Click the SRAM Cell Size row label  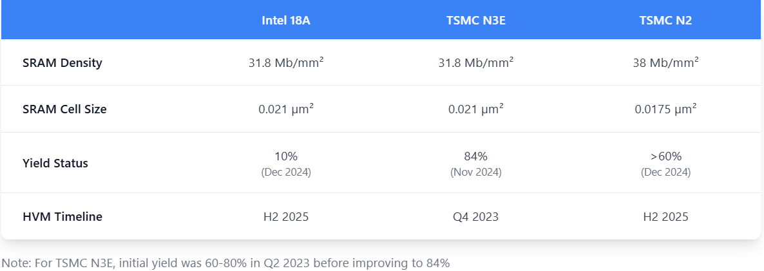click(64, 109)
